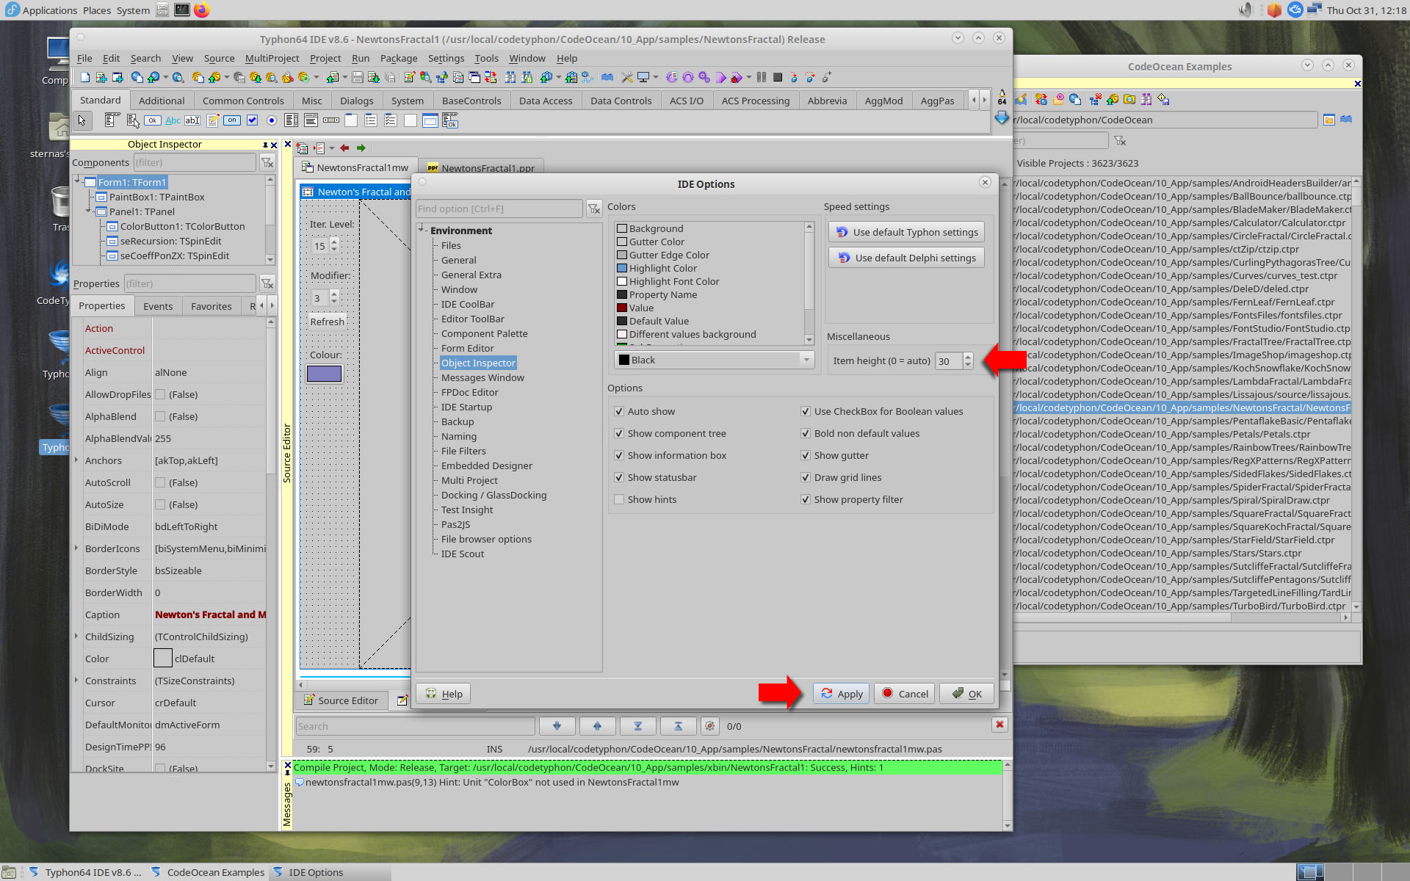Open the wrench and screwdriver tools icon
The image size is (1410, 881).
pos(626,77)
